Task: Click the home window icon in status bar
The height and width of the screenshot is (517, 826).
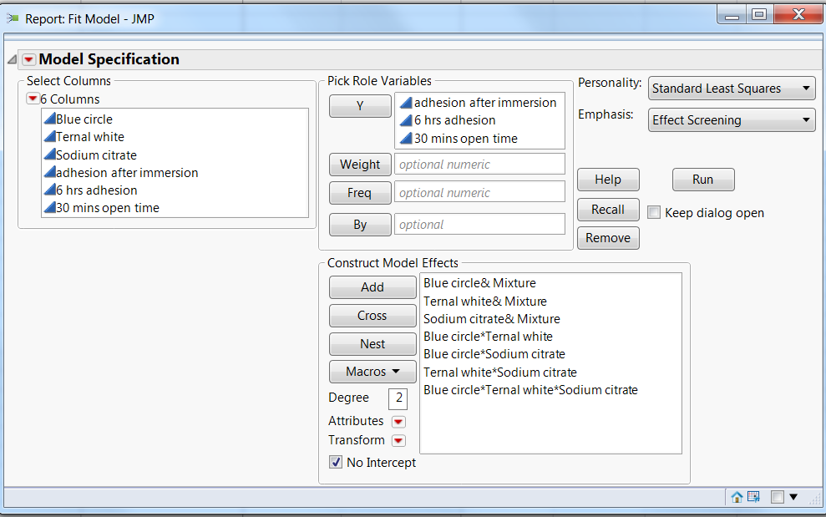Action: 737,497
